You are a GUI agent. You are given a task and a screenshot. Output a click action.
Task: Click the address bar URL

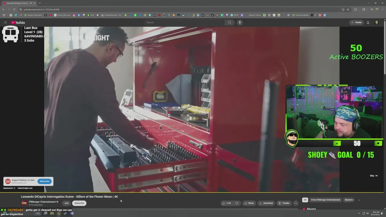(41, 9)
